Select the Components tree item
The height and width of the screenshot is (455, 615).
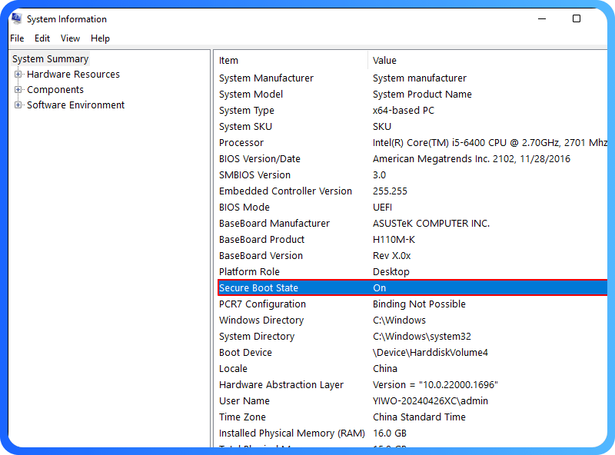[55, 90]
